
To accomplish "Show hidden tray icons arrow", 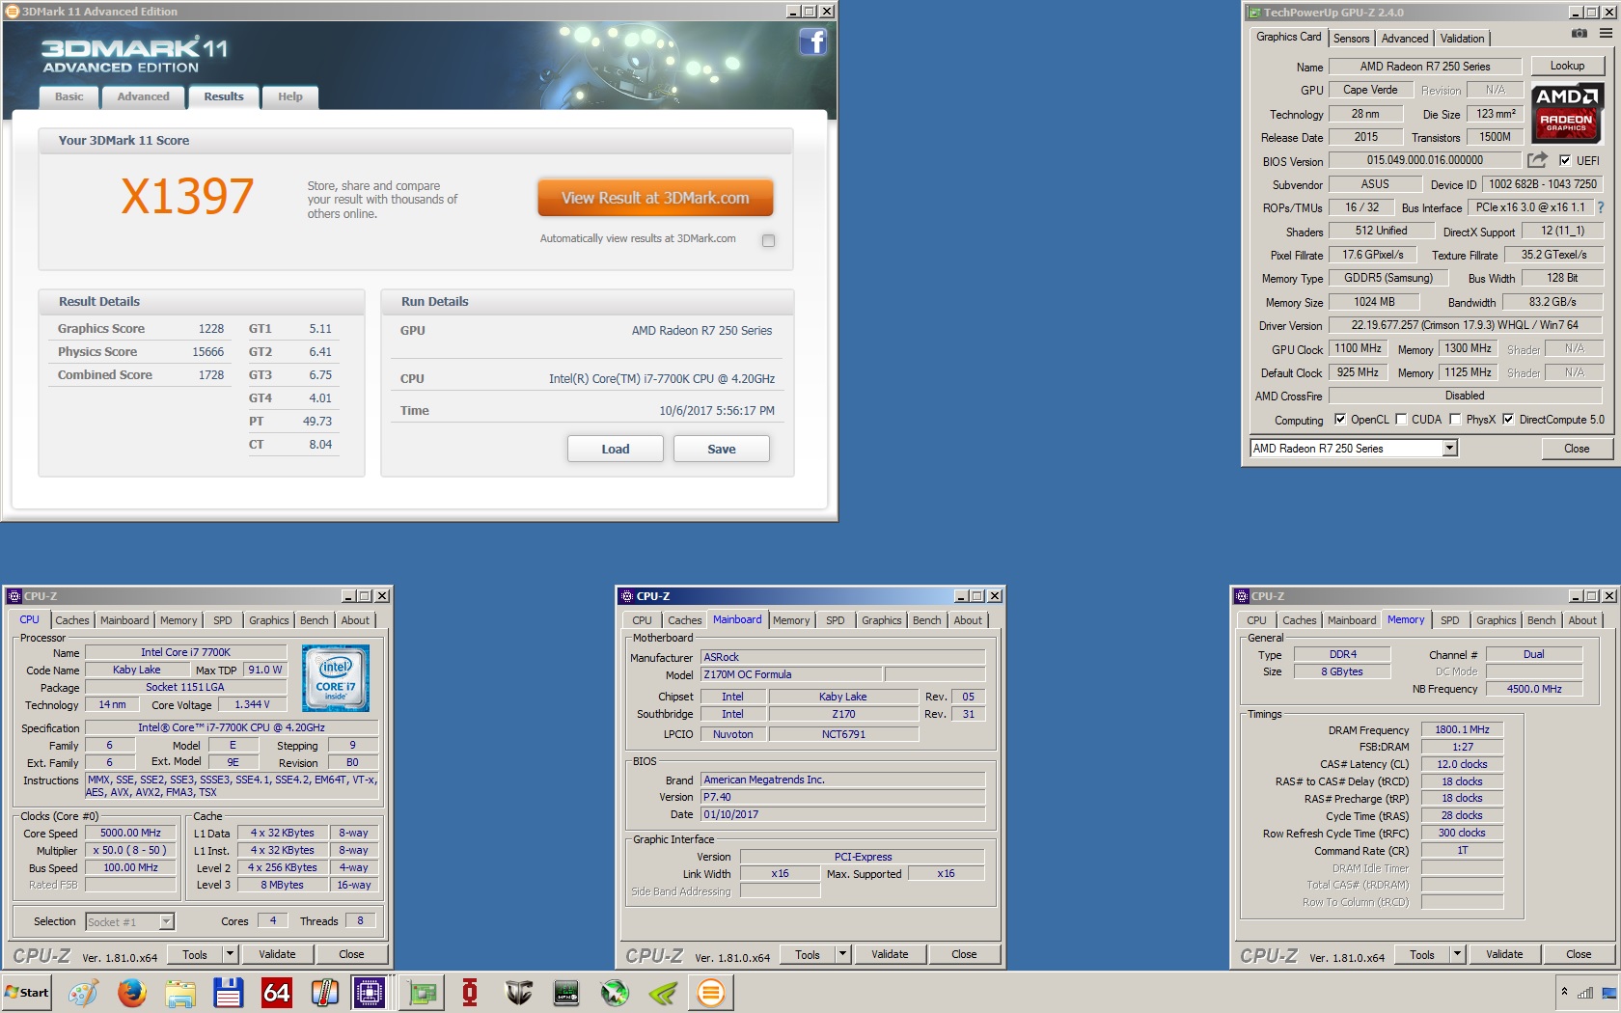I will tap(1564, 992).
